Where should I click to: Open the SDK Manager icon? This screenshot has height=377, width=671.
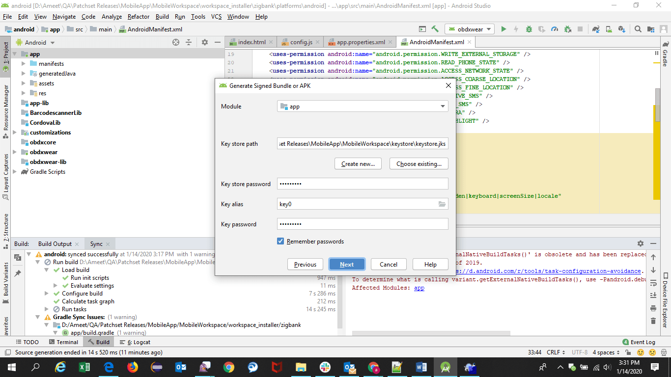tap(621, 29)
